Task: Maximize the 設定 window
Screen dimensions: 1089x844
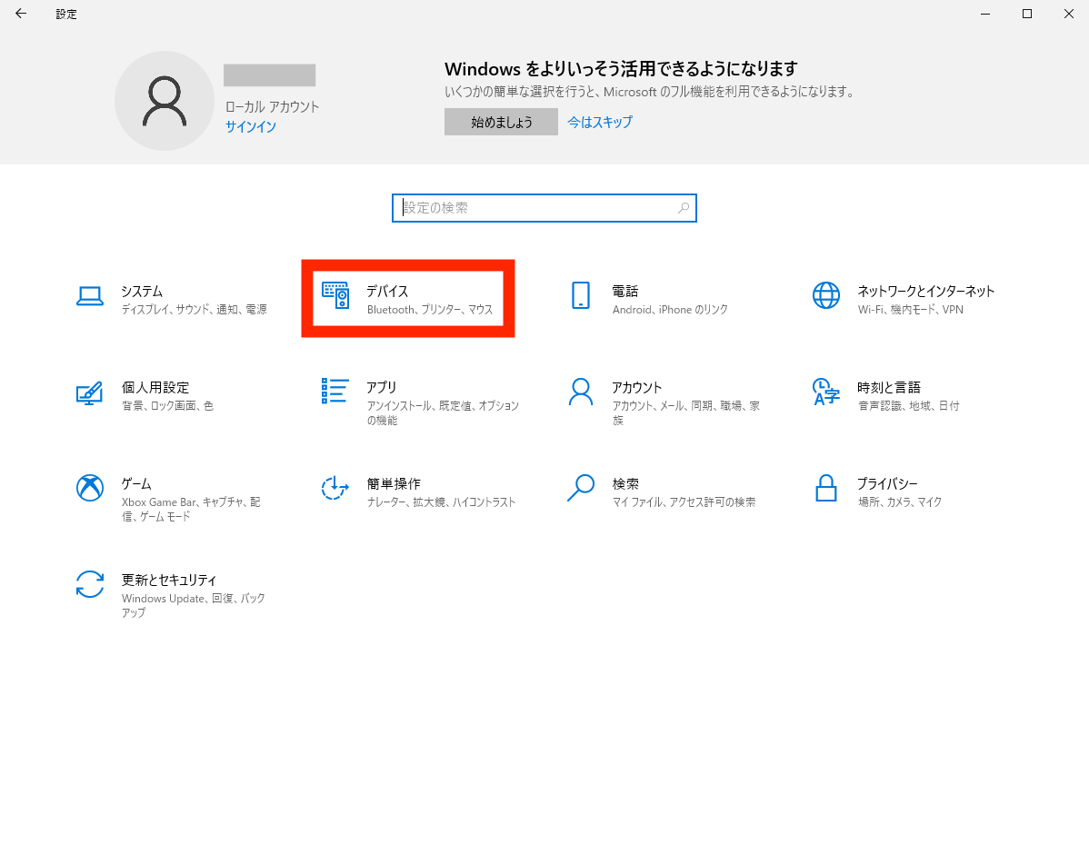Action: pyautogui.click(x=1027, y=14)
